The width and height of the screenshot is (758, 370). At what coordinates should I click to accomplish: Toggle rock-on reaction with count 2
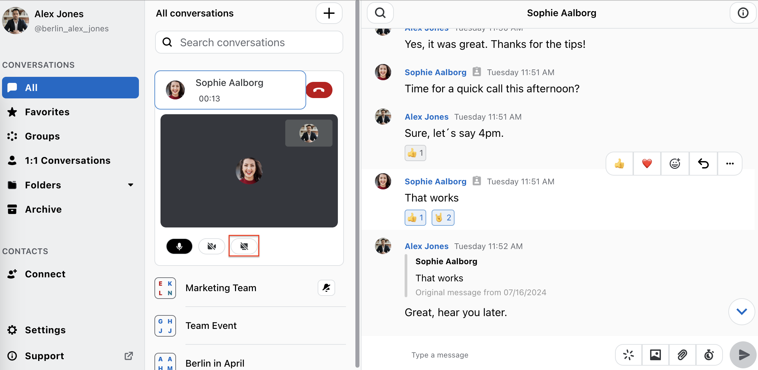pyautogui.click(x=443, y=218)
